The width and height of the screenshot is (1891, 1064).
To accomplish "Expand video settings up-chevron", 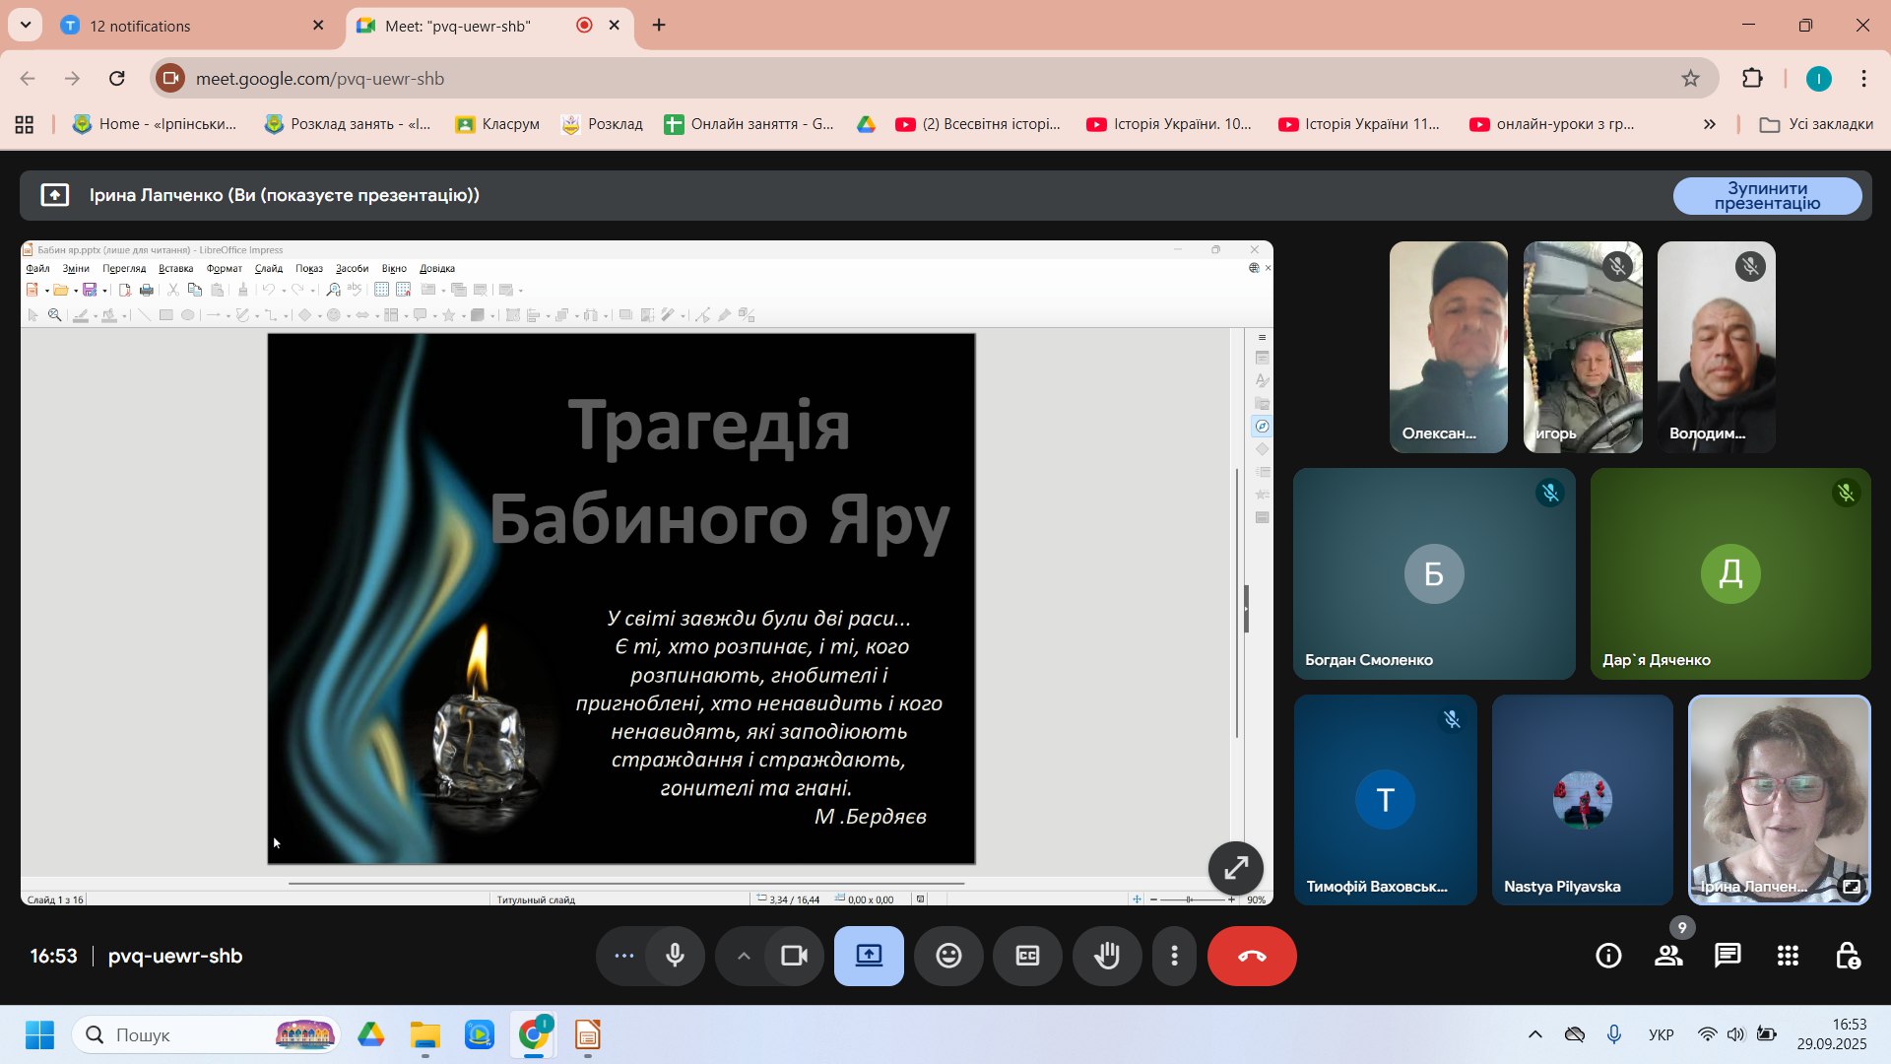I will click(744, 956).
